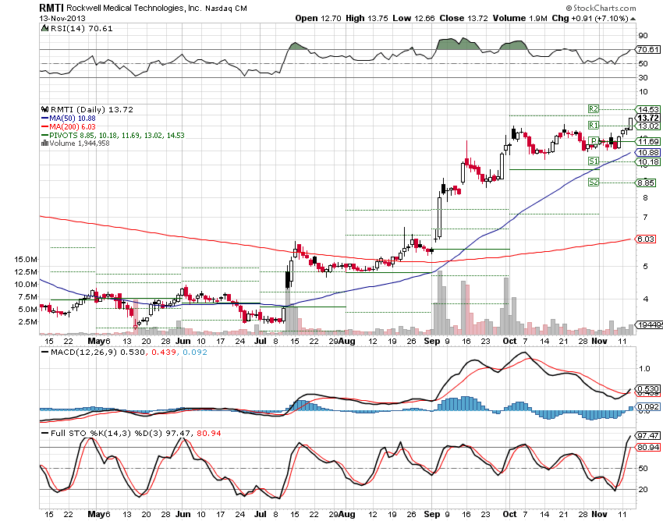
Task: Click the blue MA(50) line swatch
Action: tap(44, 119)
